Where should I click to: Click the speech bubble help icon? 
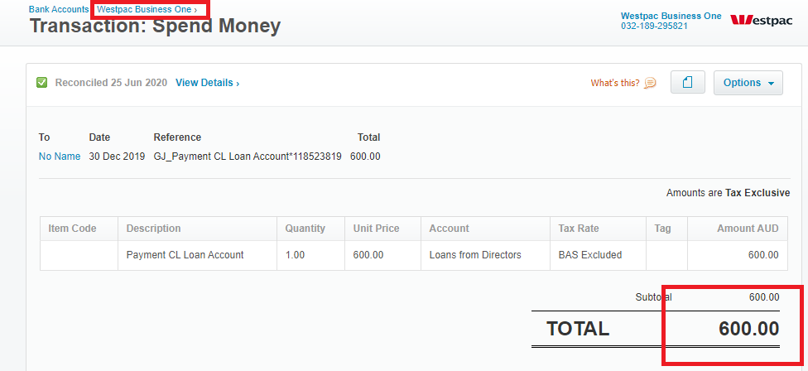click(x=651, y=83)
